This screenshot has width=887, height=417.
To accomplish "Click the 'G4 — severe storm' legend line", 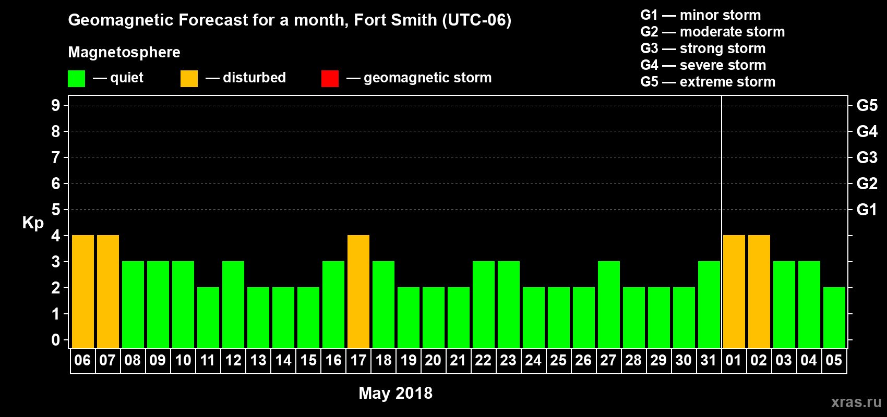I will coord(703,65).
